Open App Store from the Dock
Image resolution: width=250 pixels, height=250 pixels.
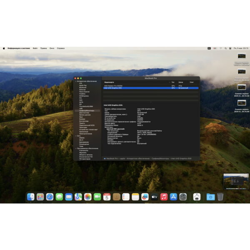pos(173,197)
